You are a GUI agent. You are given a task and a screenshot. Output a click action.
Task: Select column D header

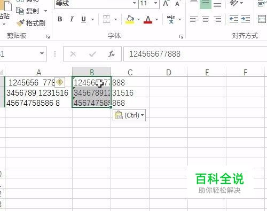point(169,72)
